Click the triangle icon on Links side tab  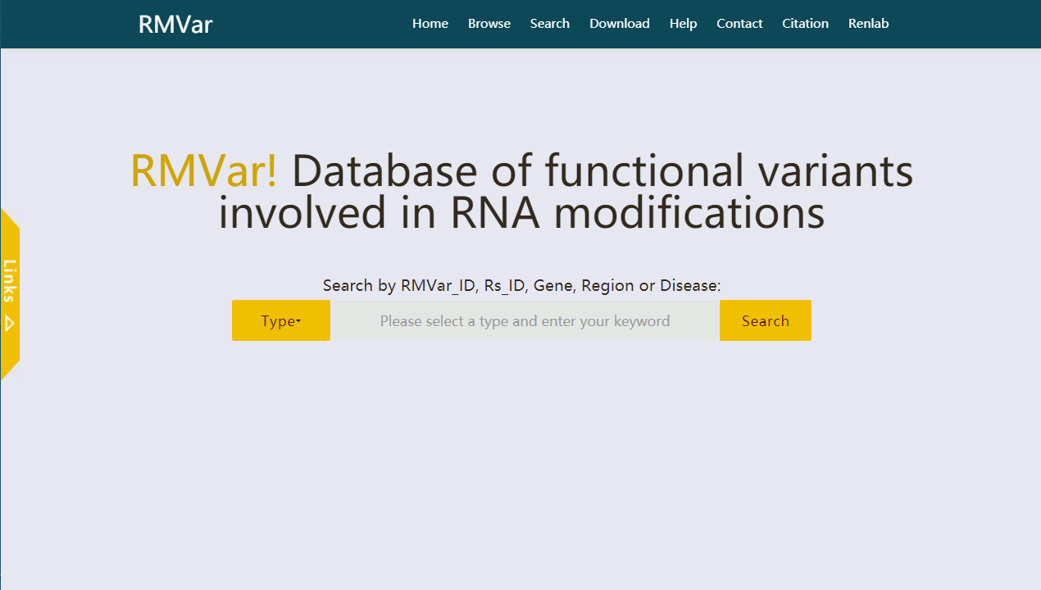coord(10,324)
